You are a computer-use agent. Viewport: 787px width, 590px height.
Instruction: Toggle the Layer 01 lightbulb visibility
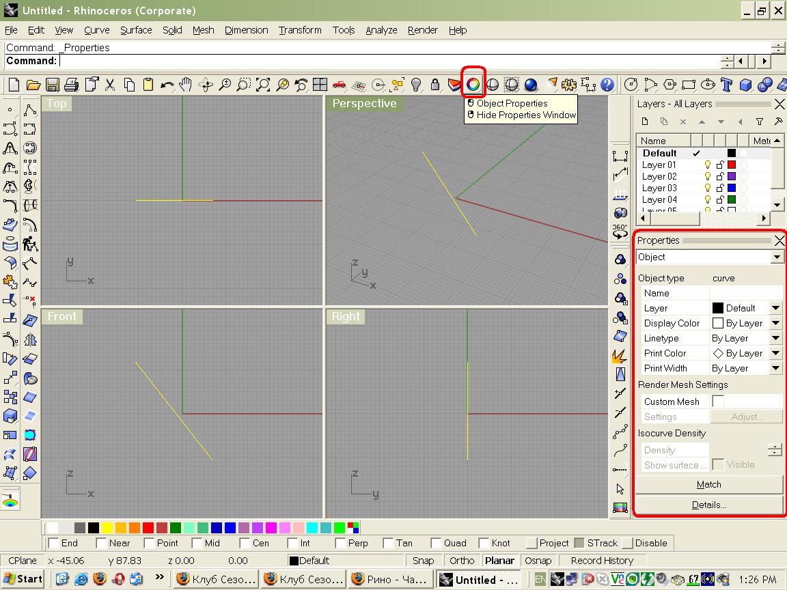pos(708,165)
